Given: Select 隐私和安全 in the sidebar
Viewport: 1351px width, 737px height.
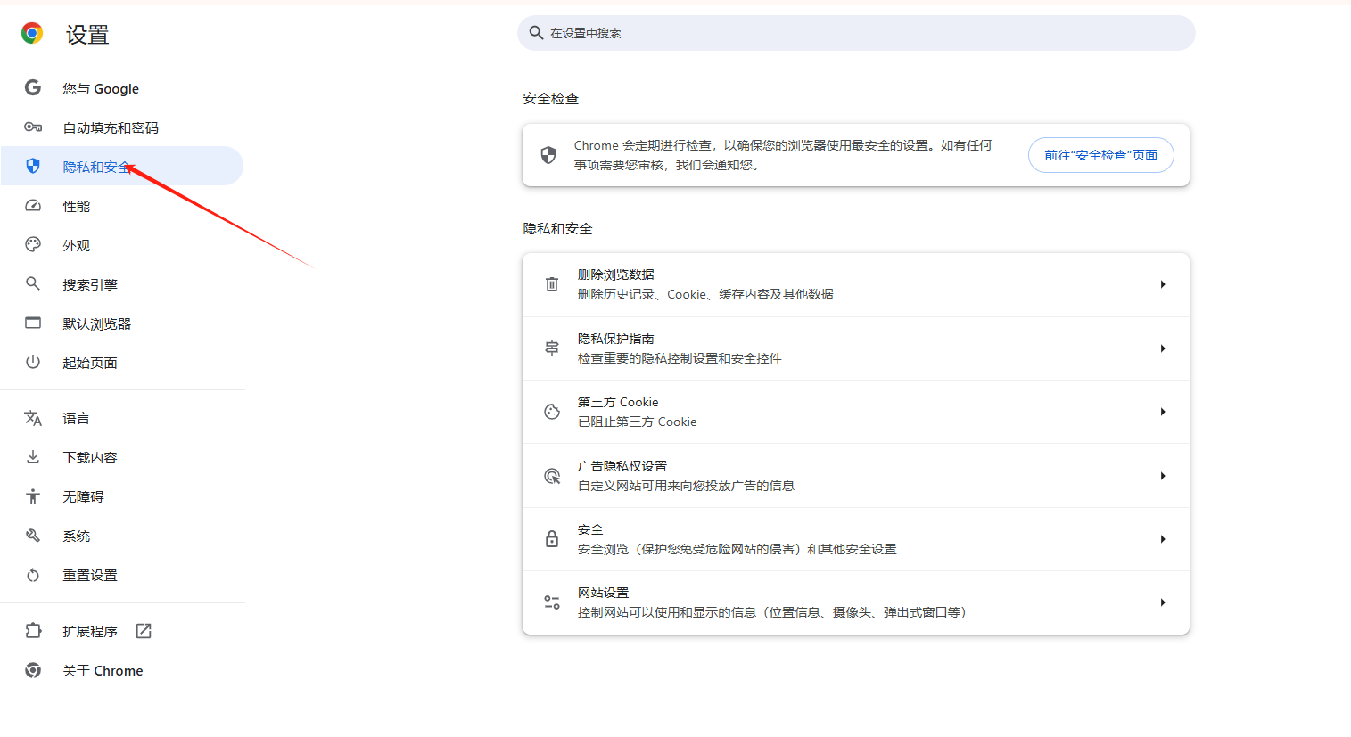Looking at the screenshot, I should 121,166.
